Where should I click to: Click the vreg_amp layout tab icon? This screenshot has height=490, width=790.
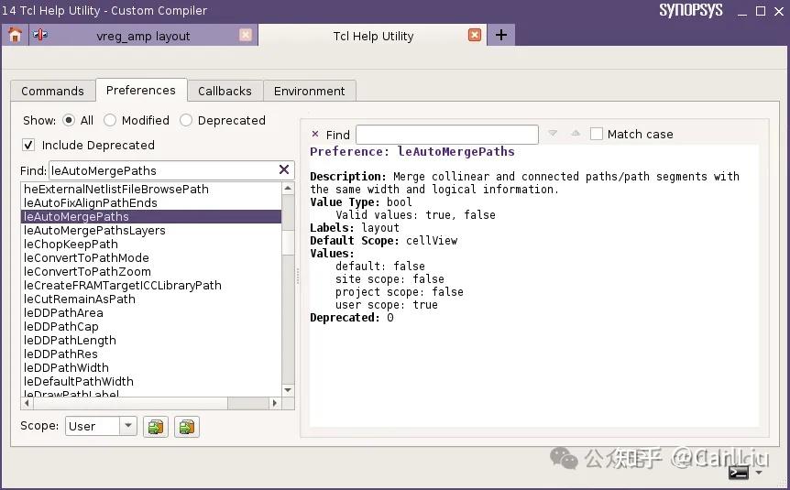40,35
